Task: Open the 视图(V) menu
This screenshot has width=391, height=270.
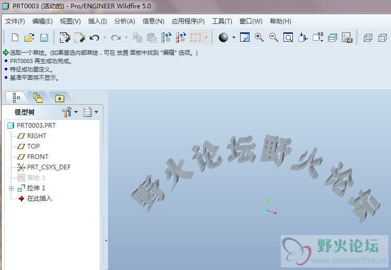Action: [x=70, y=21]
